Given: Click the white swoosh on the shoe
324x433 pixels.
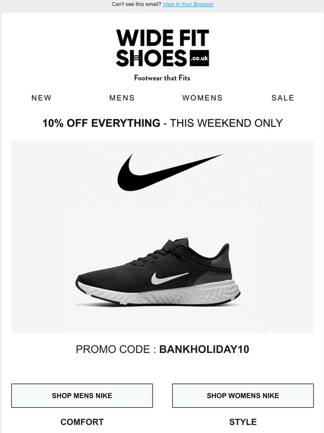Looking at the screenshot, I should click(x=170, y=278).
